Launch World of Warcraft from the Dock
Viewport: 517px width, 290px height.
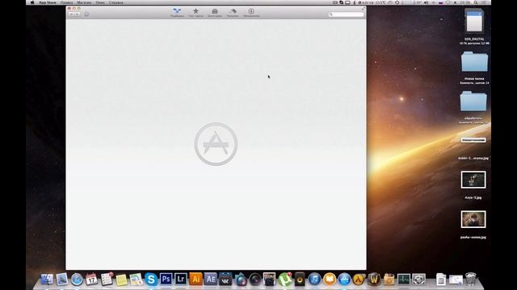374,280
